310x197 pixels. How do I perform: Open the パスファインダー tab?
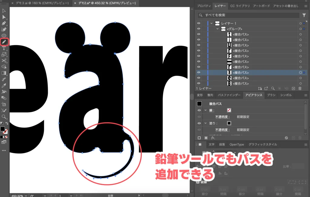click(x=230, y=95)
